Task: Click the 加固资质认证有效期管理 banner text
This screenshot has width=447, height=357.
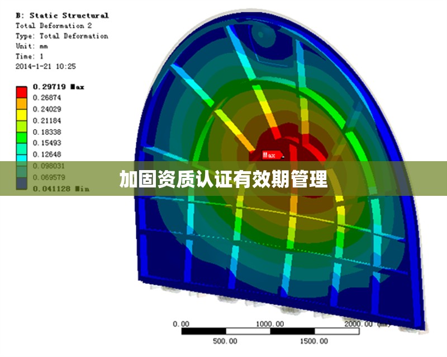Action: click(223, 179)
